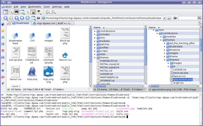Close current tab using the tab bar's red X
The image size is (203, 126).
pos(200,23)
